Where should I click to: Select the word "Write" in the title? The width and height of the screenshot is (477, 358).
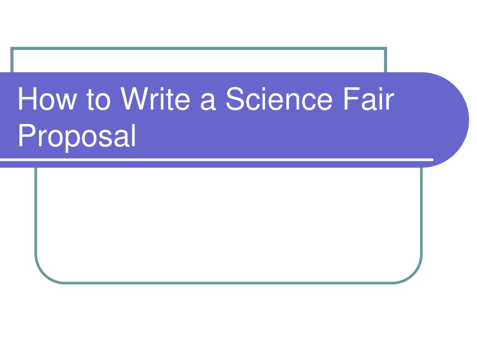coord(156,99)
